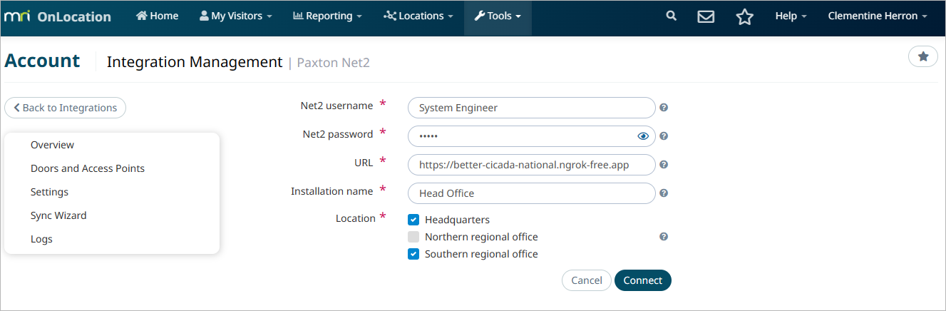Screen dimensions: 946x311
Task: Click help icon beside Location checkboxes
Action: [664, 237]
